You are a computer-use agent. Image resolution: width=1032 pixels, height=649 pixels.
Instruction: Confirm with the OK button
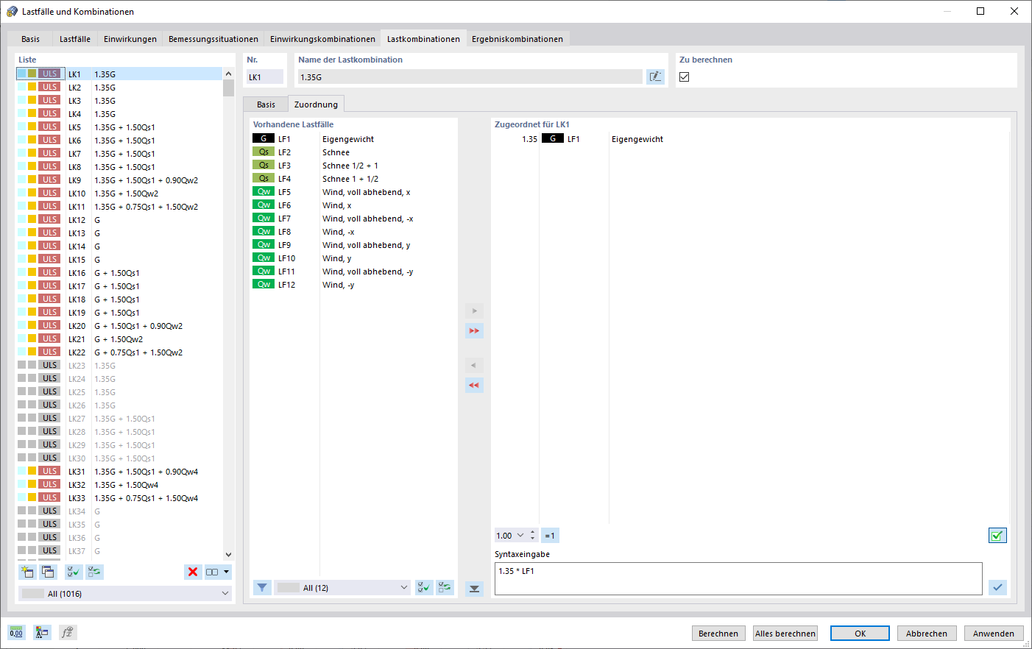point(860,634)
